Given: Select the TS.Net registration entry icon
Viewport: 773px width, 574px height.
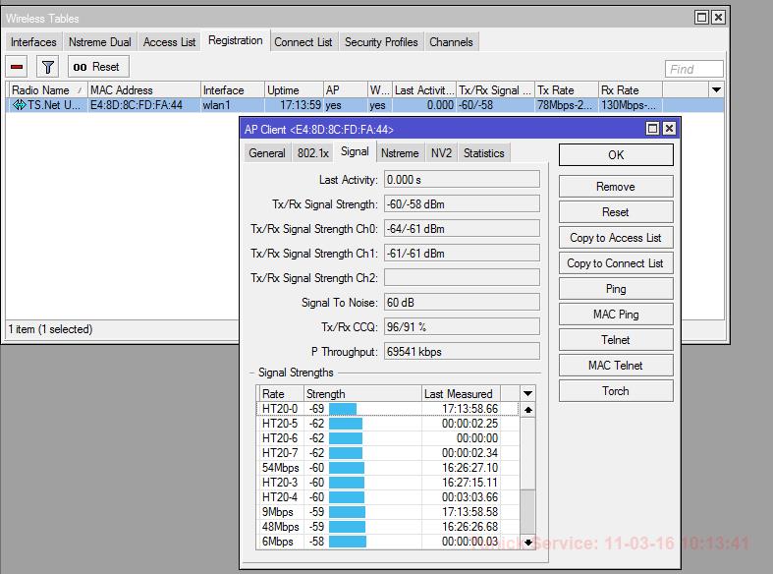Looking at the screenshot, I should (x=20, y=104).
